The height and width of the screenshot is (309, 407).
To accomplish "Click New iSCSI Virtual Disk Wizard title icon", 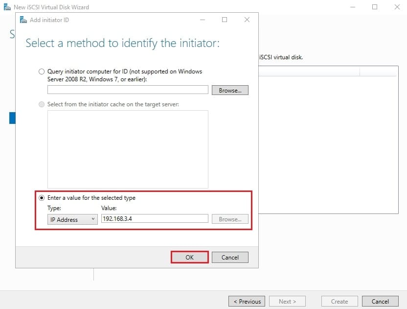I will click(7, 7).
